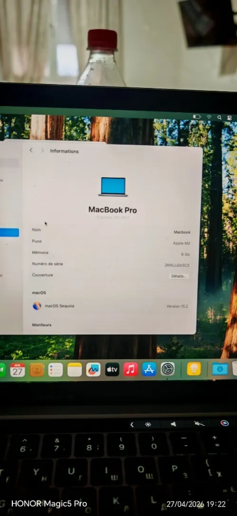Open the App Store from the Dock
The width and height of the screenshot is (237, 516).
point(149,369)
